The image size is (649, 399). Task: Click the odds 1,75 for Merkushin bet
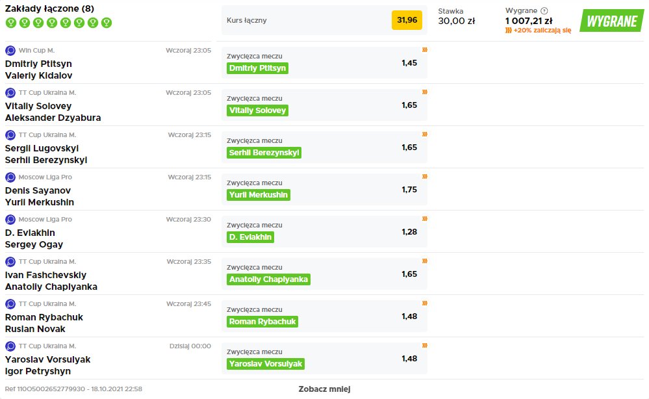point(409,190)
